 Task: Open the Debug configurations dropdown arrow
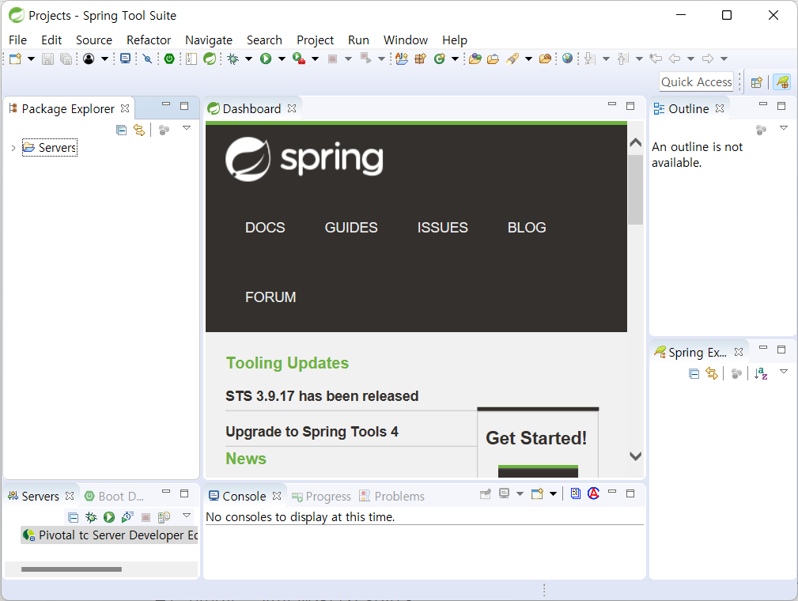(249, 59)
